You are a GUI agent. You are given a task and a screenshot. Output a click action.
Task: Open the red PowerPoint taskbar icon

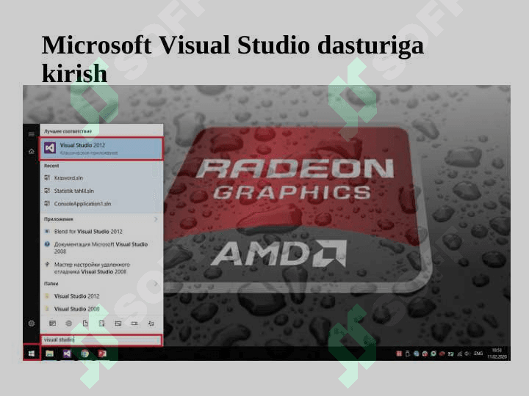click(102, 353)
